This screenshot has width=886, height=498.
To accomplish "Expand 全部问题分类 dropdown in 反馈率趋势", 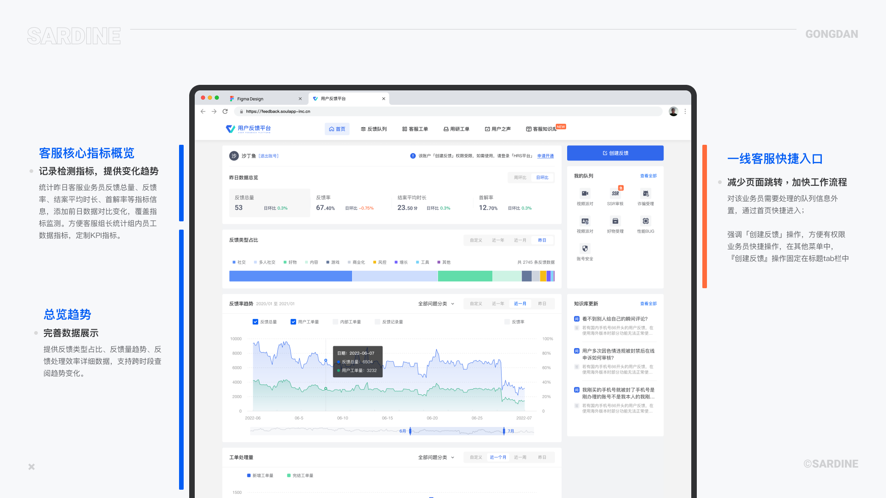I will 436,304.
